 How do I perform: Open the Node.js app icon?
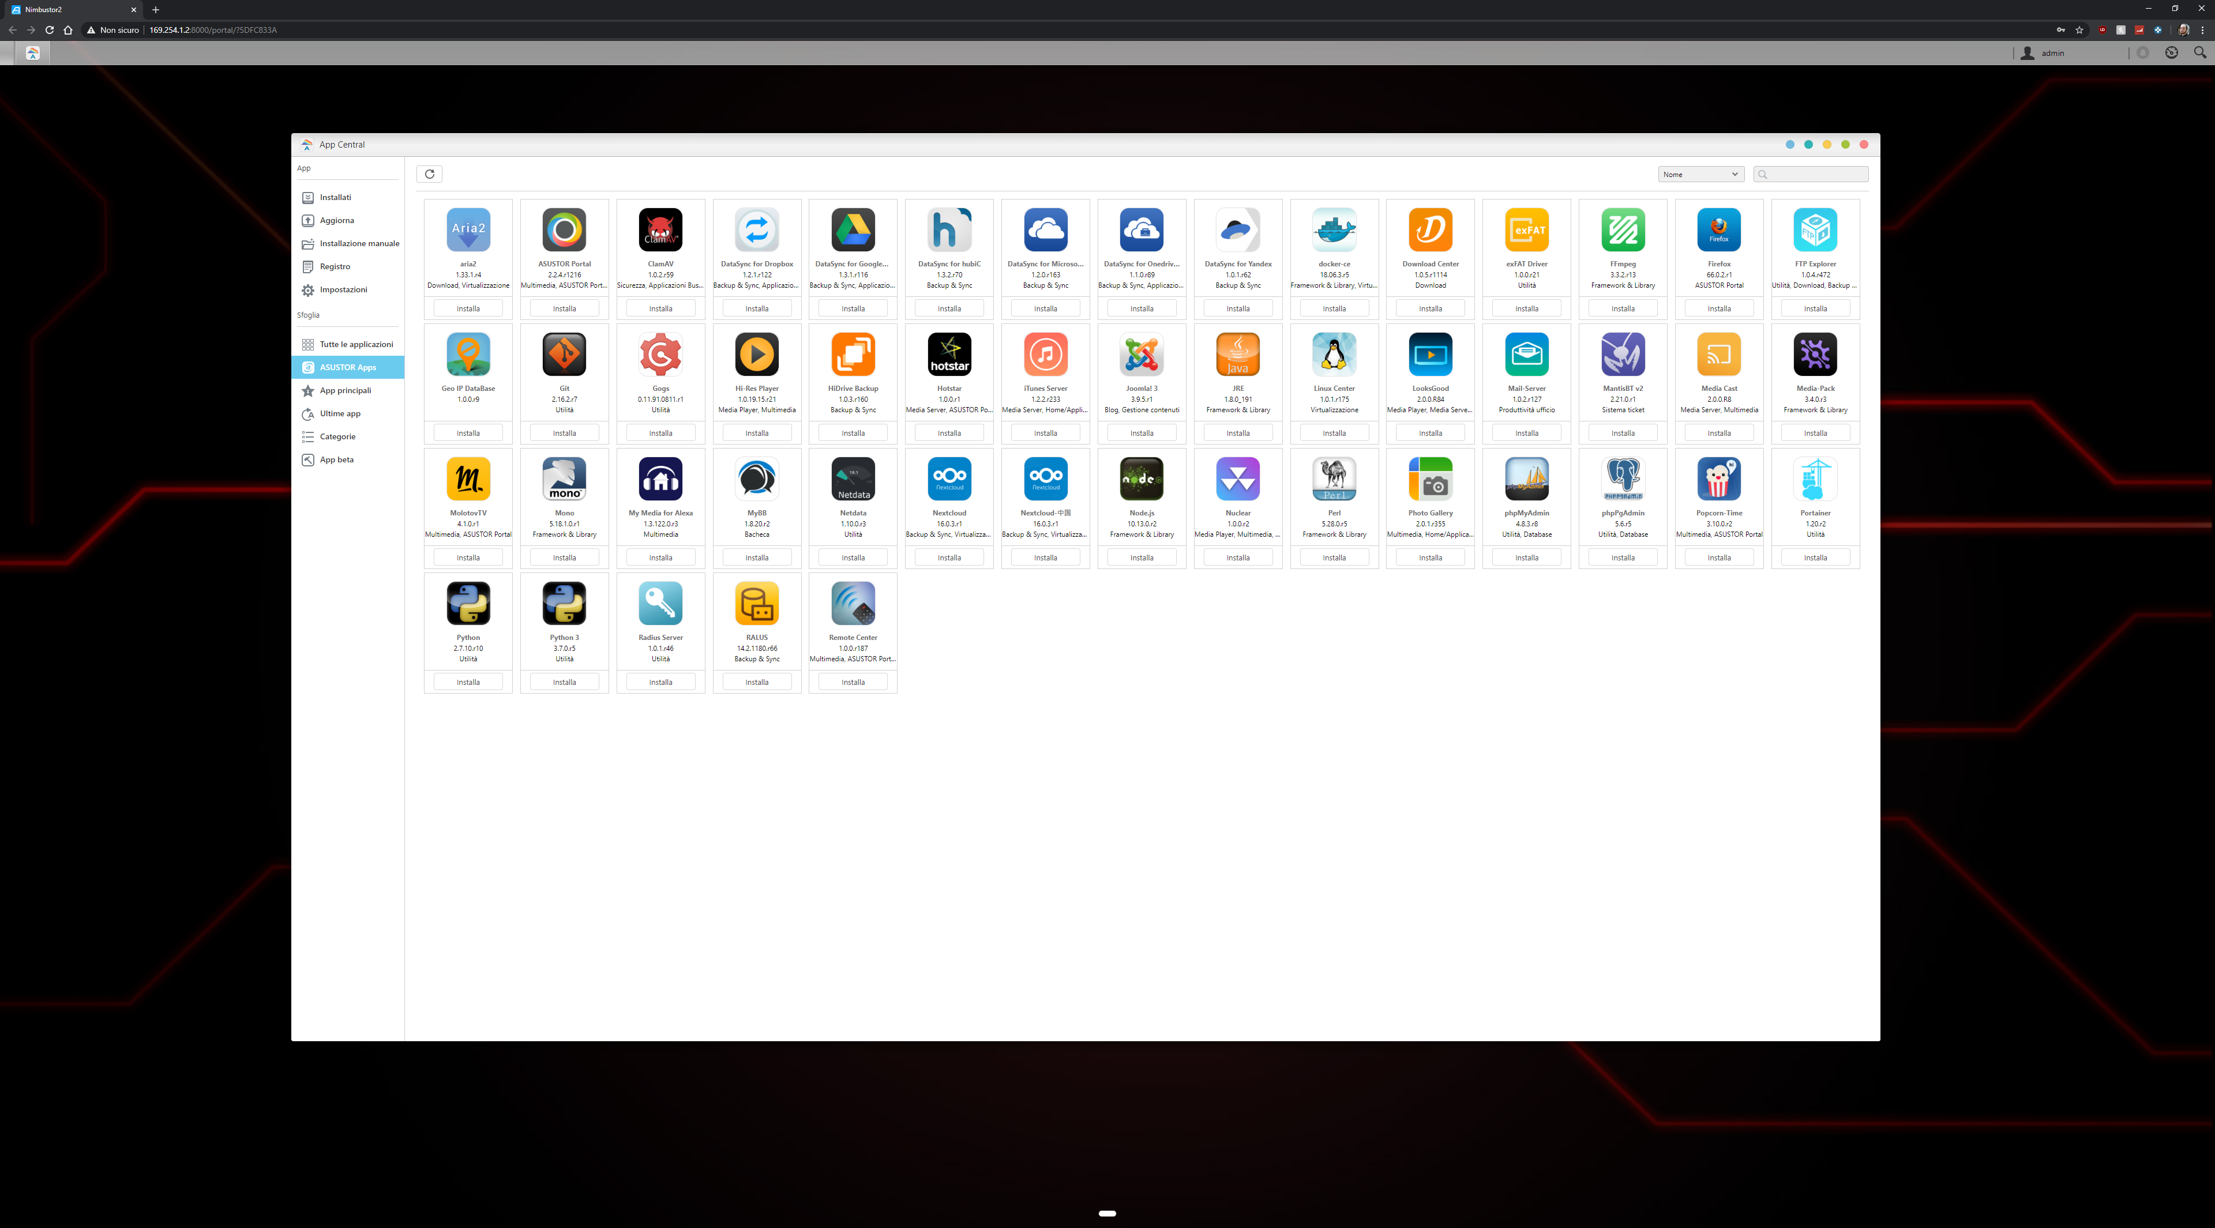(1142, 479)
